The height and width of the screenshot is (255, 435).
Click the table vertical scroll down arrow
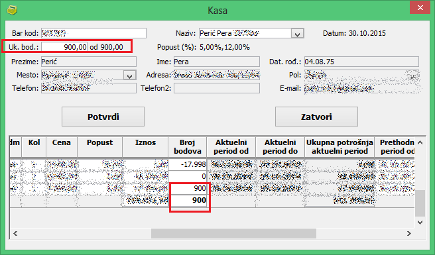420,223
